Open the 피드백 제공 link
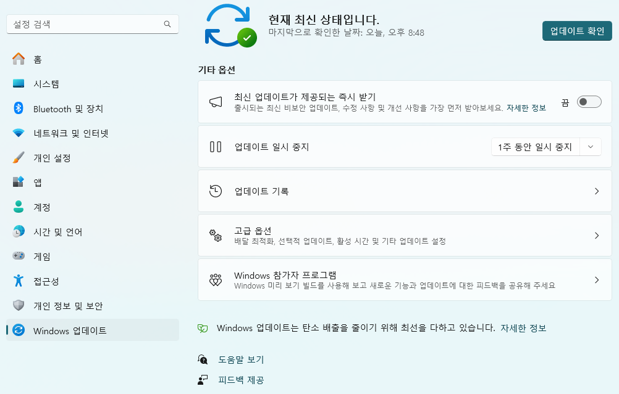 [x=241, y=380]
